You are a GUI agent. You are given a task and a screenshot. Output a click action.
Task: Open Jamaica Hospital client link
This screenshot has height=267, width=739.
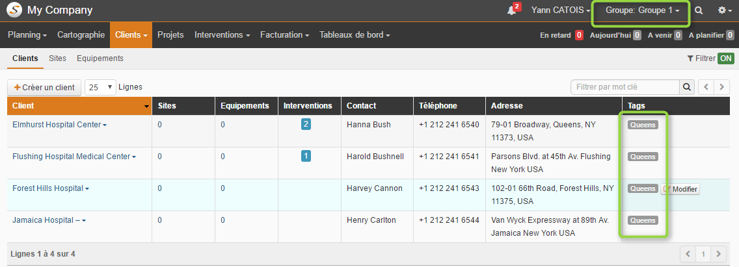pyautogui.click(x=46, y=220)
